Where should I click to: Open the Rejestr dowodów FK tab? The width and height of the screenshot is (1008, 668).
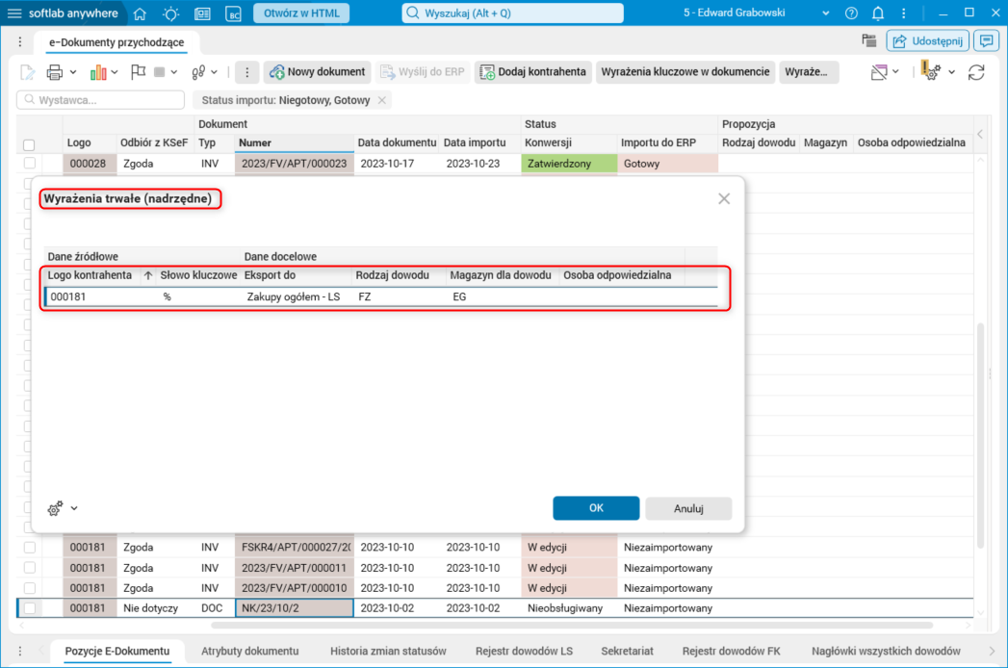pos(731,652)
